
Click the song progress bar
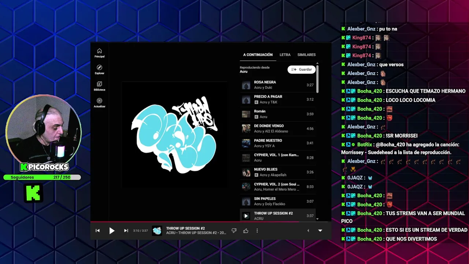[x=211, y=221]
